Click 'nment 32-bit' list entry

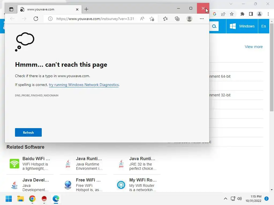coord(220,95)
